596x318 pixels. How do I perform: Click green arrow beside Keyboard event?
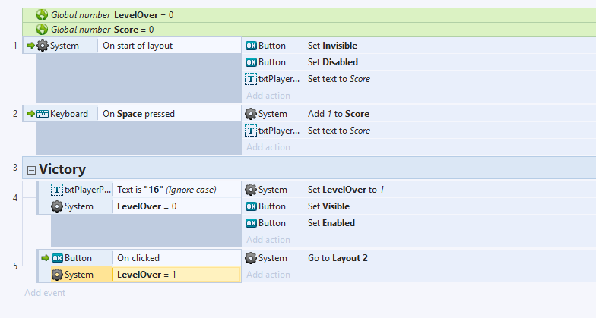(30, 114)
